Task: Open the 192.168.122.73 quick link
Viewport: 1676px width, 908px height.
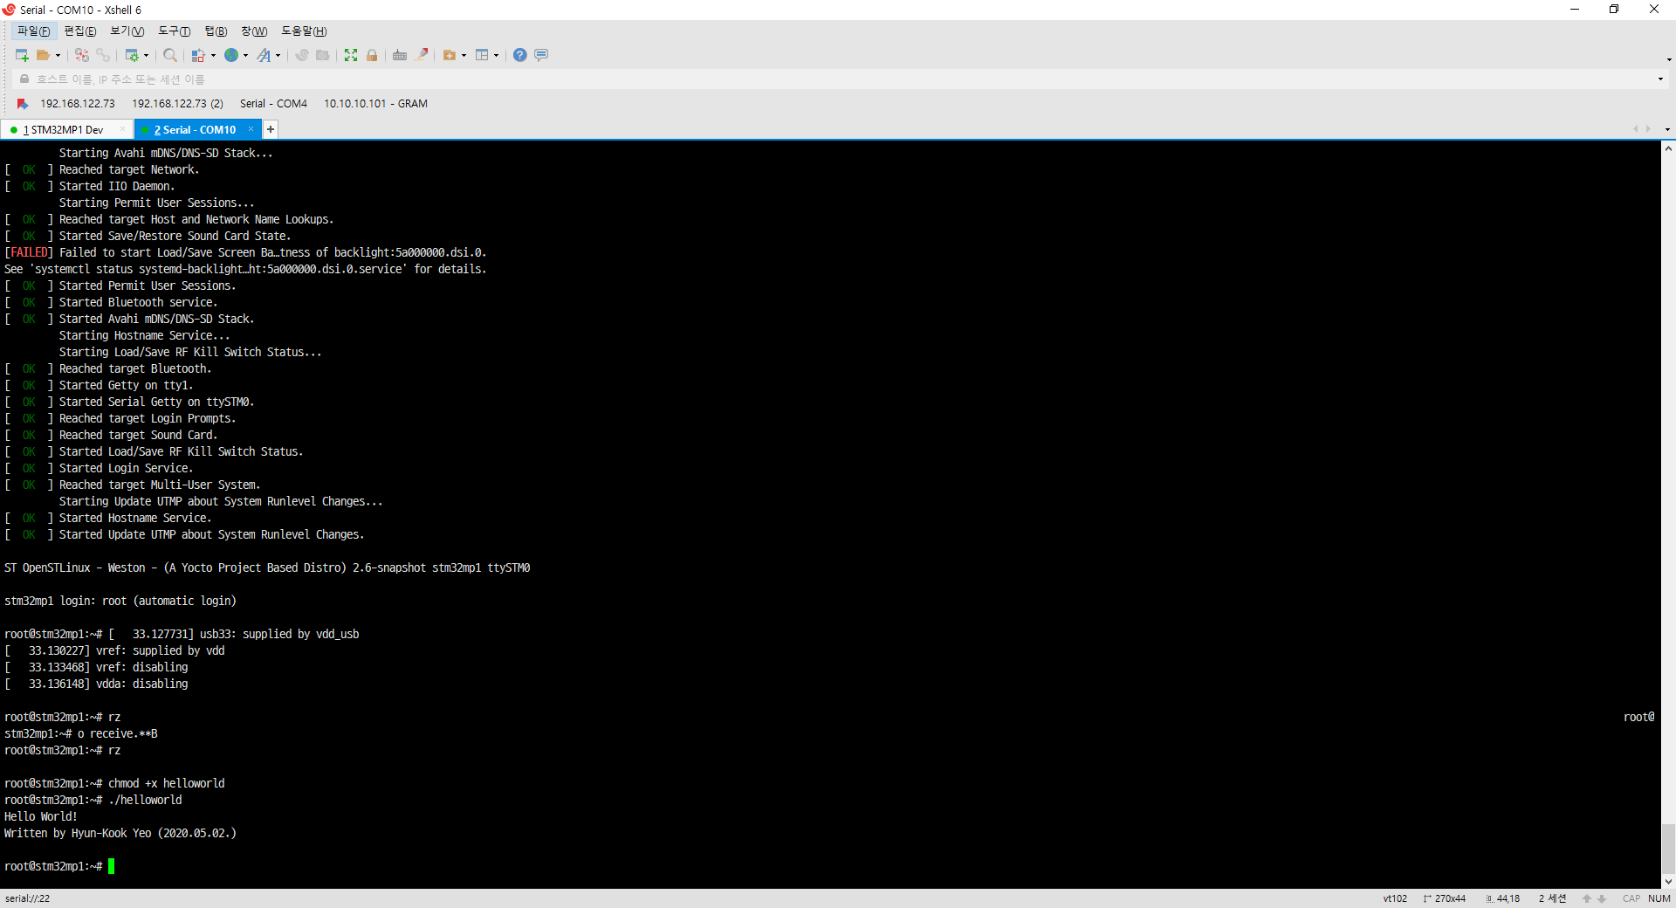Action: pyautogui.click(x=78, y=104)
